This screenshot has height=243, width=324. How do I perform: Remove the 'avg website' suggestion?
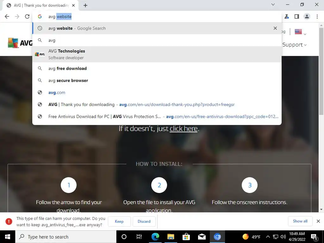pos(275,28)
